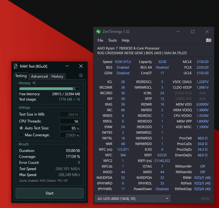Click the ZenTimings screenshot camera icon
This screenshot has height=208, width=219.
click(x=209, y=40)
